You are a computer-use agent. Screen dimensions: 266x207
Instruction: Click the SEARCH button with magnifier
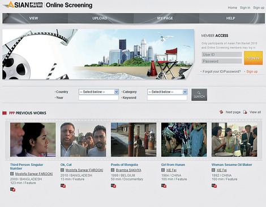[199, 95]
